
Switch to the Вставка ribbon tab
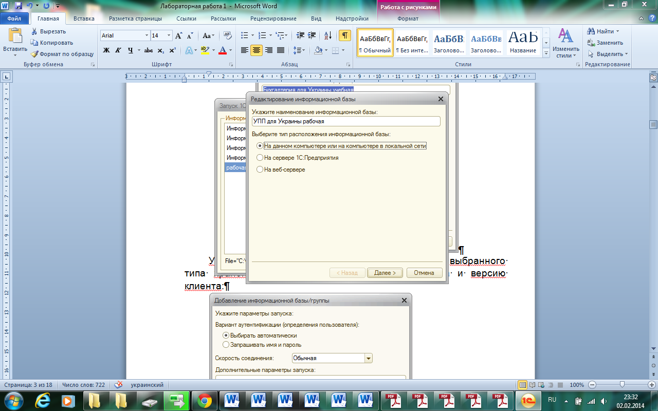point(84,18)
